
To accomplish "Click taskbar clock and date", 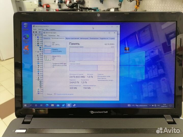I will click(x=164, y=106).
